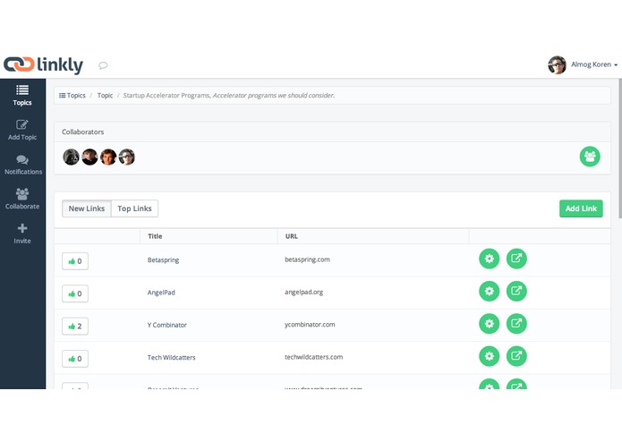
Task: Click the Startup Accelerator Programs breadcrumb text
Action: (229, 96)
